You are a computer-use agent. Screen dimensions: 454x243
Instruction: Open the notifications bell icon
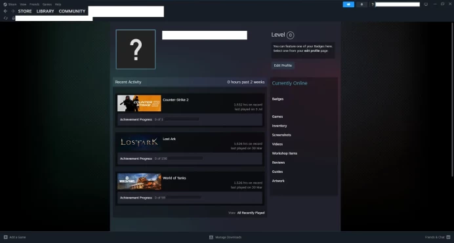(x=361, y=5)
